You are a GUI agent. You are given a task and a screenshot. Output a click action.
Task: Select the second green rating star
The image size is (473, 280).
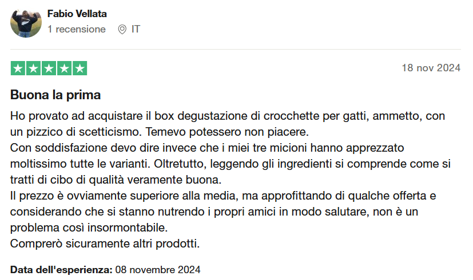pyautogui.click(x=33, y=68)
